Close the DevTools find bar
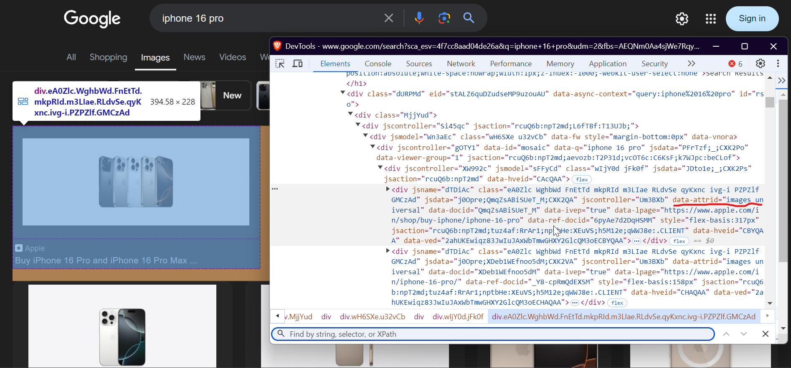This screenshot has width=791, height=368. (765, 334)
